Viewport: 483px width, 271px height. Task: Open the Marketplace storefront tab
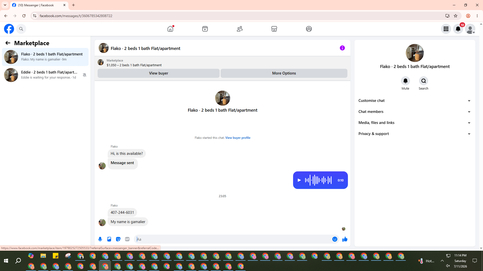pyautogui.click(x=274, y=29)
